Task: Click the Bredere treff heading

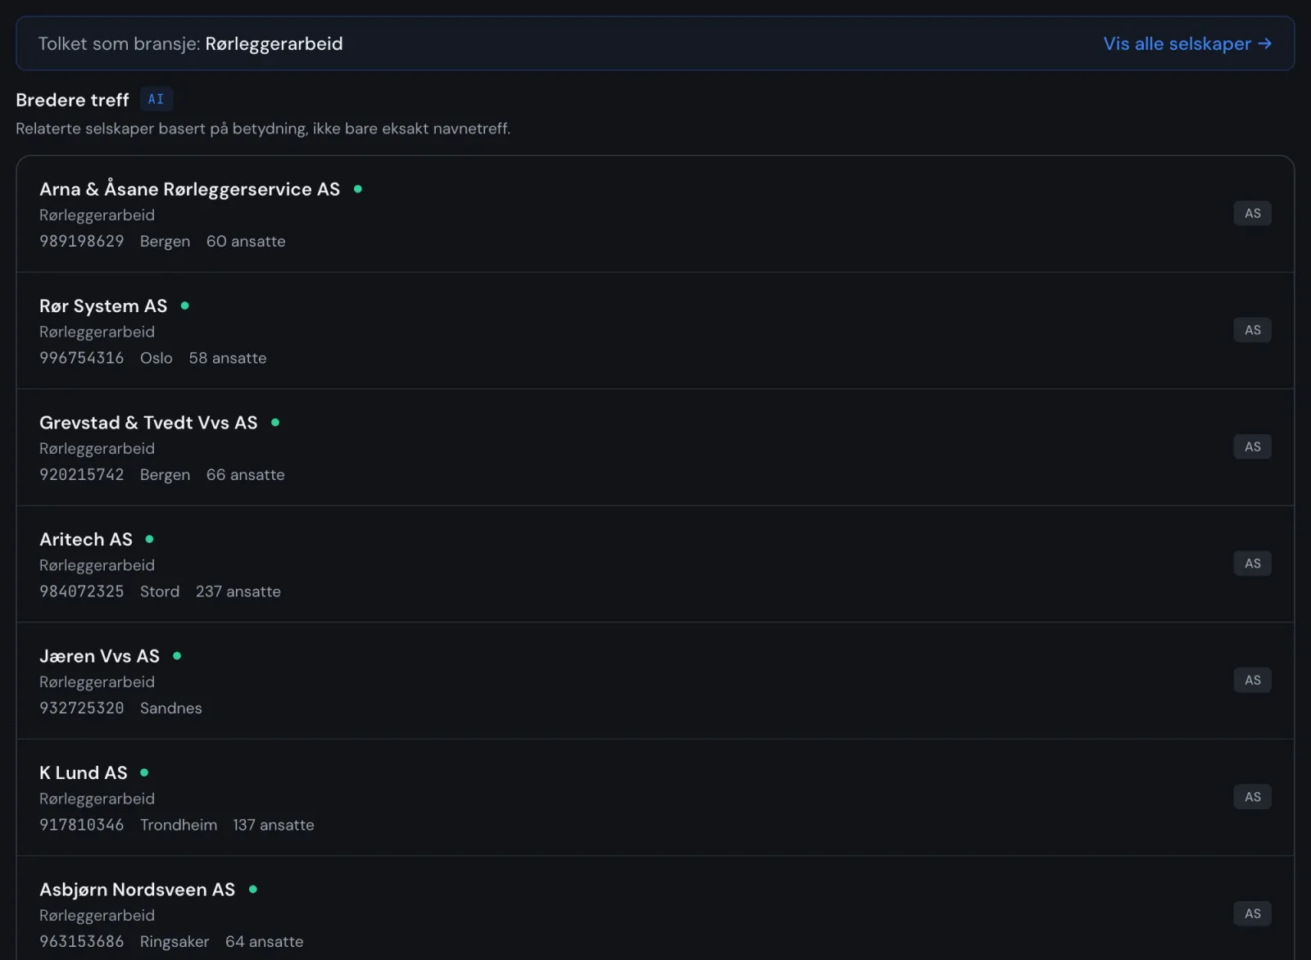Action: [72, 100]
